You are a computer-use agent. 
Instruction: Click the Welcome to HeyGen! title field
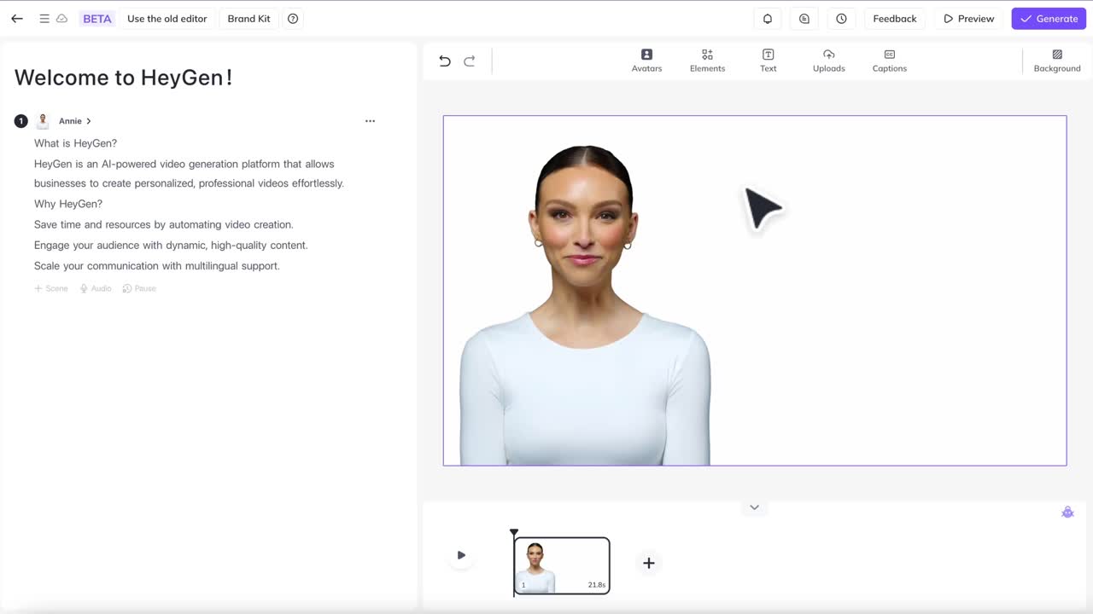coord(124,78)
